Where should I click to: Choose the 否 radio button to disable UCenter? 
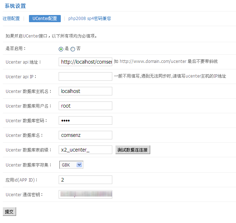pyautogui.click(x=73, y=49)
